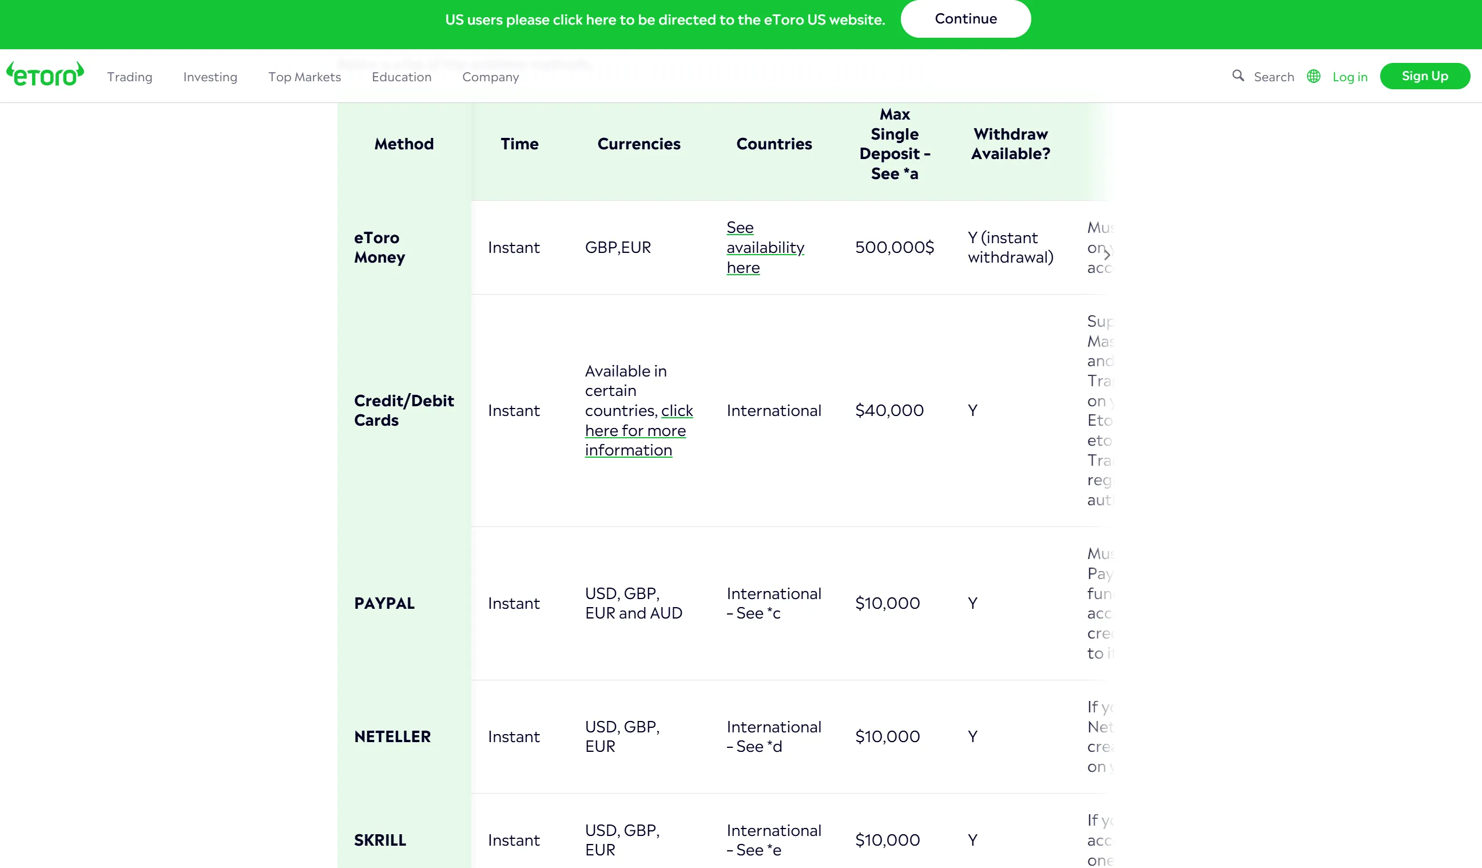
Task: Select the eToro Money row label
Action: pyautogui.click(x=379, y=247)
